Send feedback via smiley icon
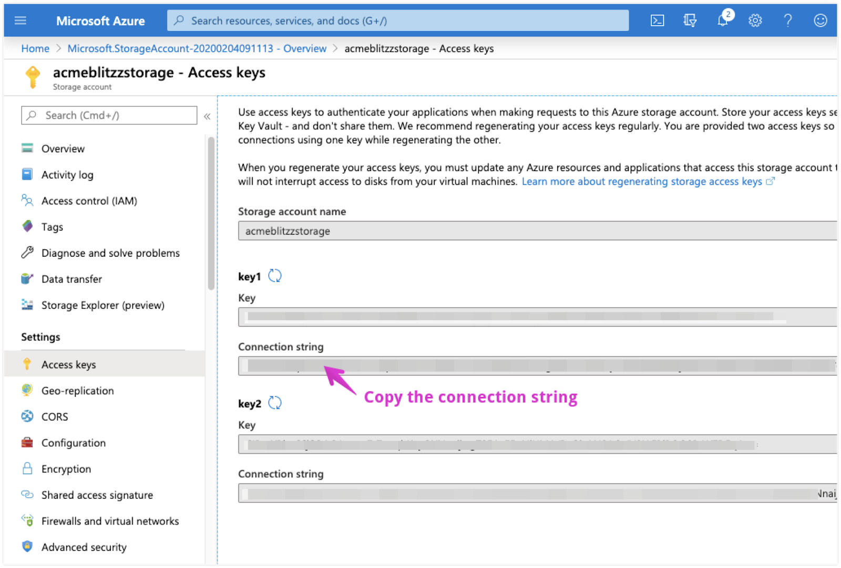The height and width of the screenshot is (568, 841). tap(820, 20)
